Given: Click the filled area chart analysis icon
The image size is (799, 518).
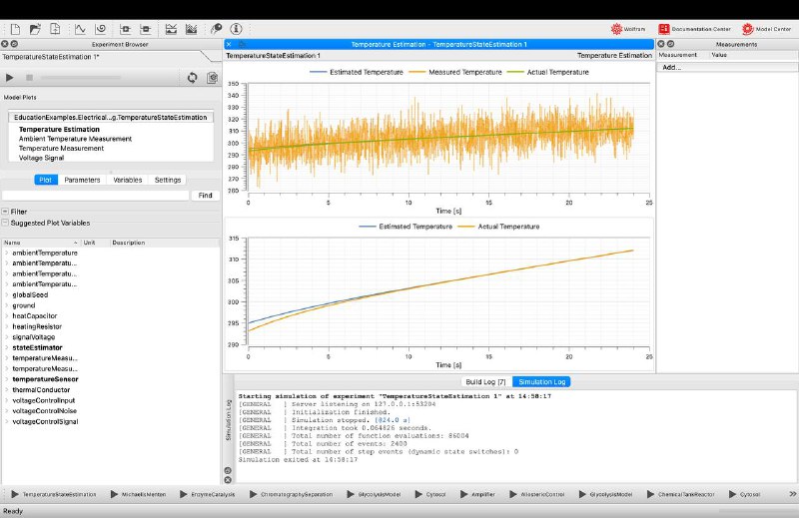Looking at the screenshot, I should click(x=191, y=29).
